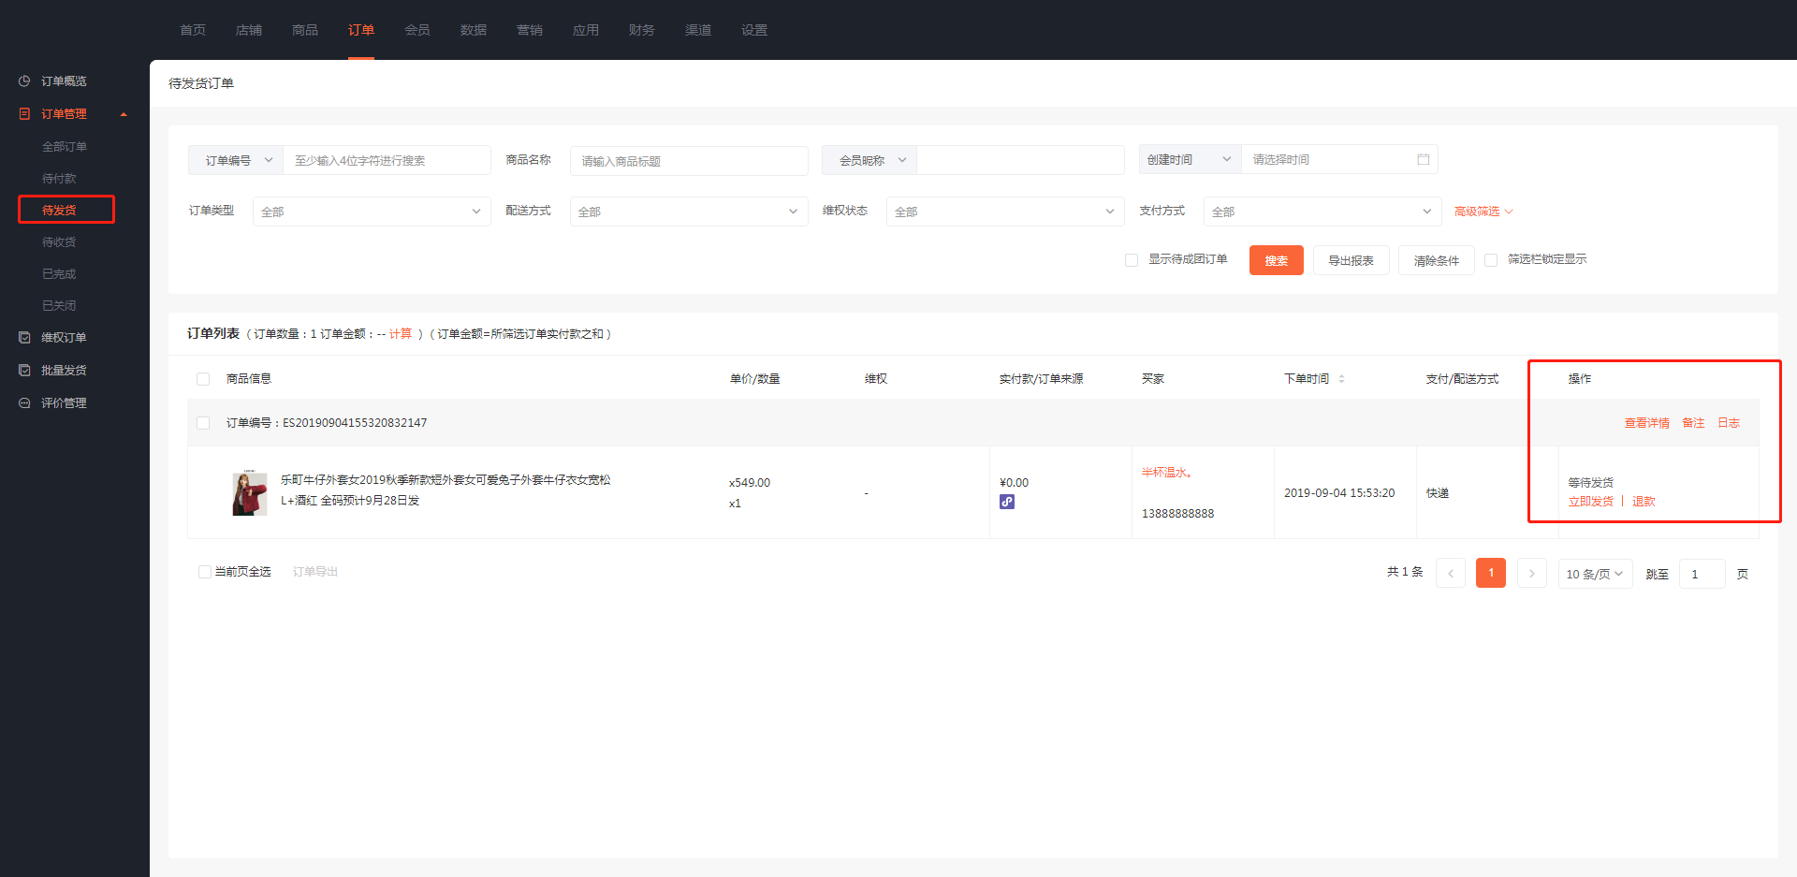1797x877 pixels.
Task: Open the 首页 top menu
Action: point(193,30)
